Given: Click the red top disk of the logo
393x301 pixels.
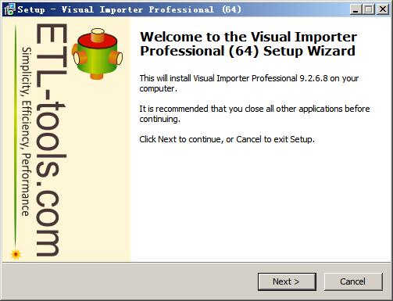Looking at the screenshot, I should point(98,41).
